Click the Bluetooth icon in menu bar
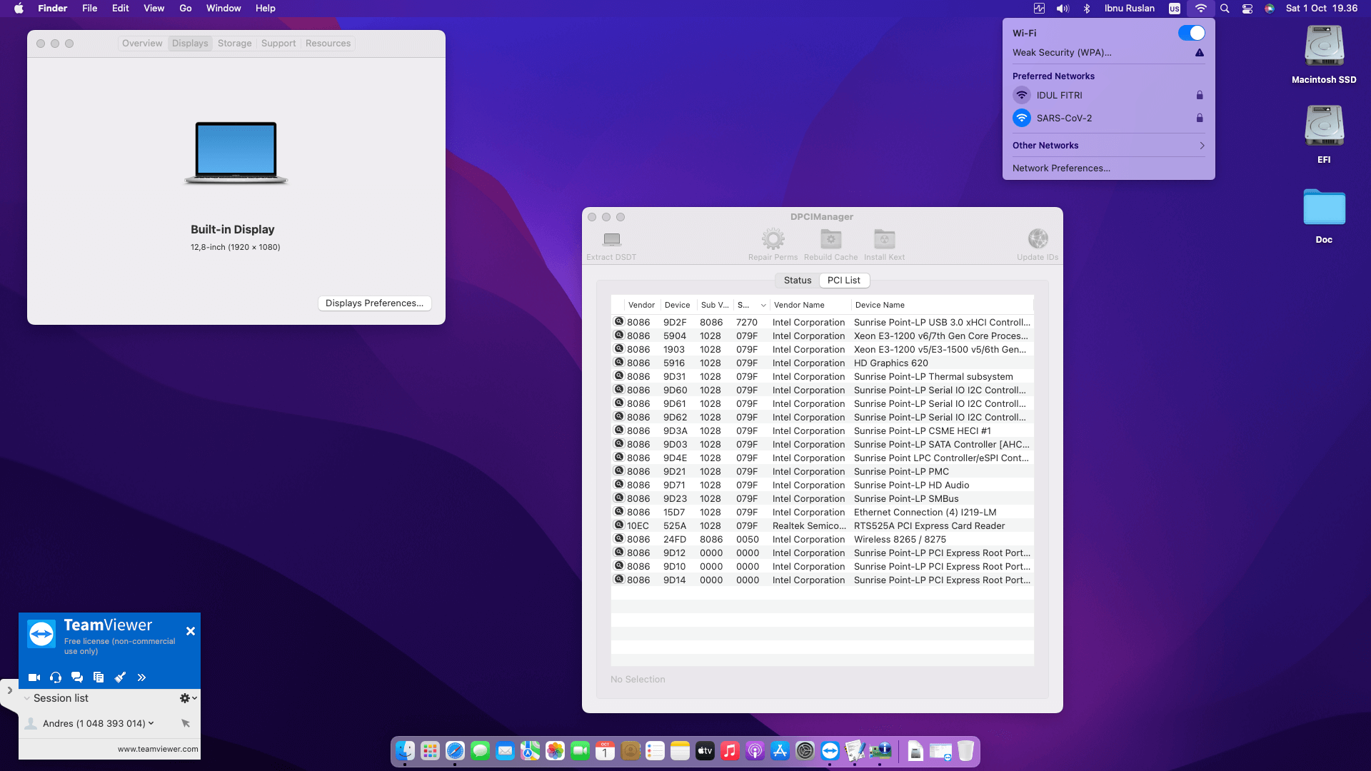The height and width of the screenshot is (771, 1371). 1087,9
